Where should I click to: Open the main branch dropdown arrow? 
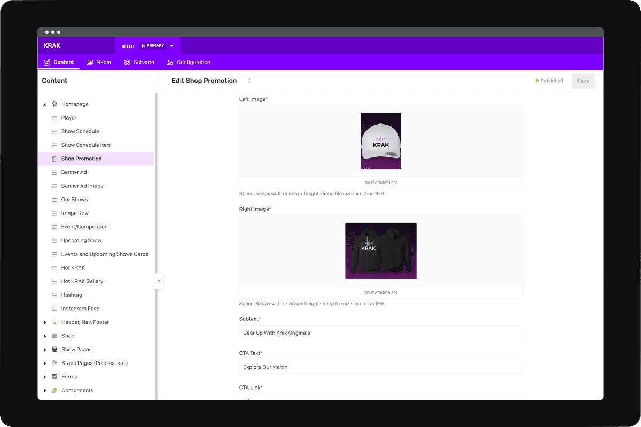click(x=172, y=46)
